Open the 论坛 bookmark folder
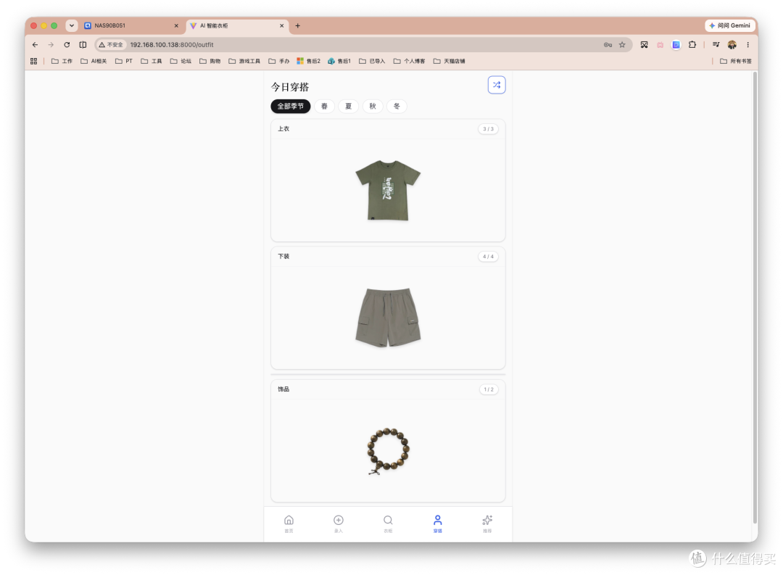The height and width of the screenshot is (575, 783). click(181, 61)
